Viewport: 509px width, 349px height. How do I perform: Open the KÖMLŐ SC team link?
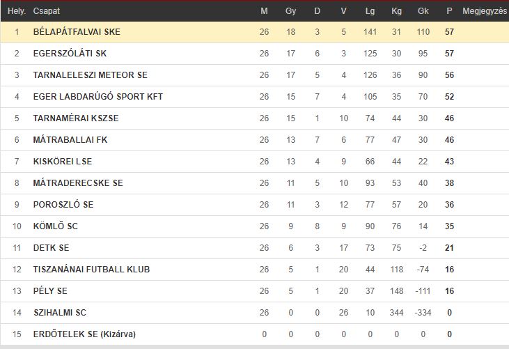tap(56, 226)
